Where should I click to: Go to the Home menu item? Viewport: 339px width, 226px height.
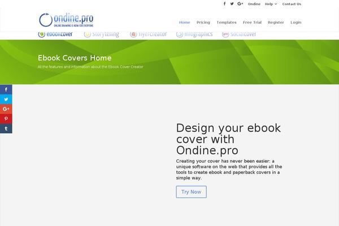(x=184, y=22)
